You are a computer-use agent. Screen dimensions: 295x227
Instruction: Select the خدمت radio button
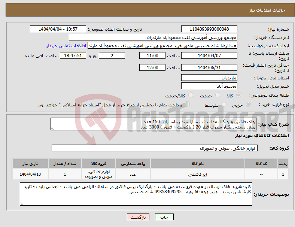point(218,95)
